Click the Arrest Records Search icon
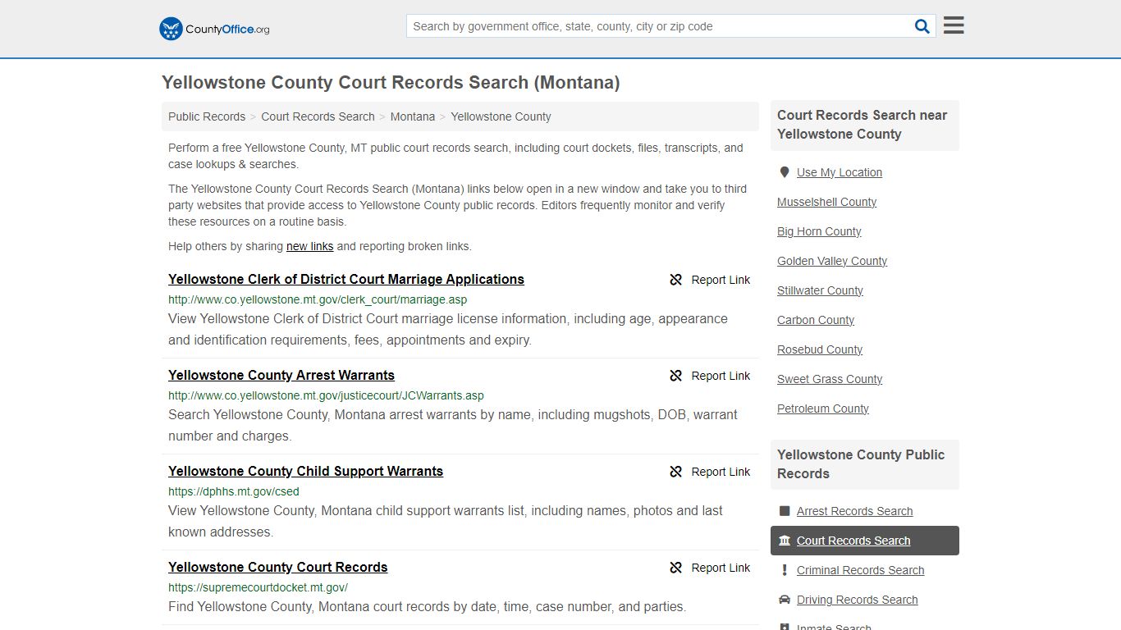 785,511
